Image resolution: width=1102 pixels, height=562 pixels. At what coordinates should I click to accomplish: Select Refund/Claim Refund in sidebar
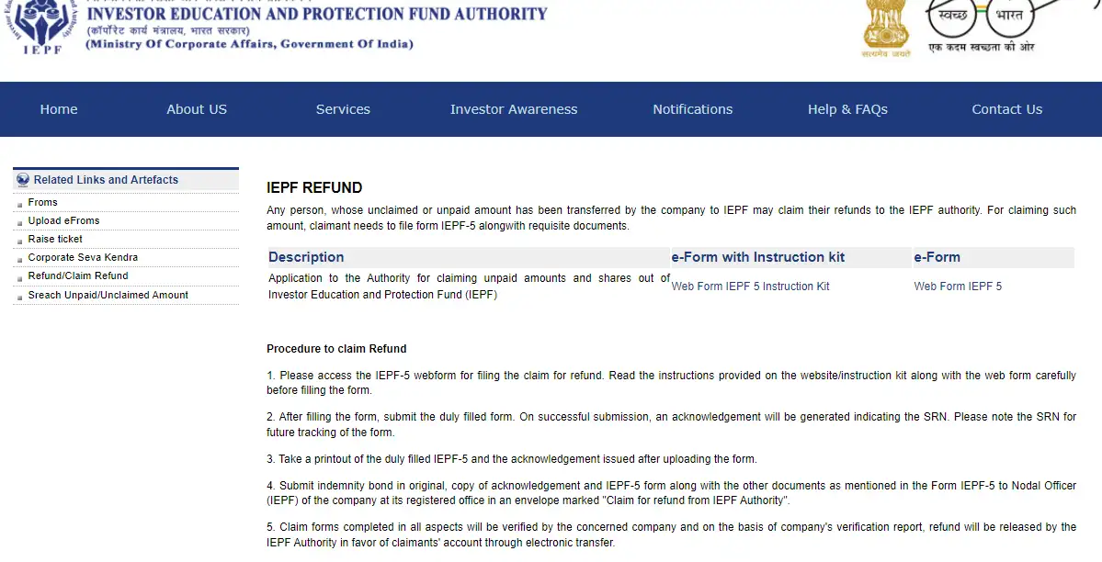(x=77, y=275)
